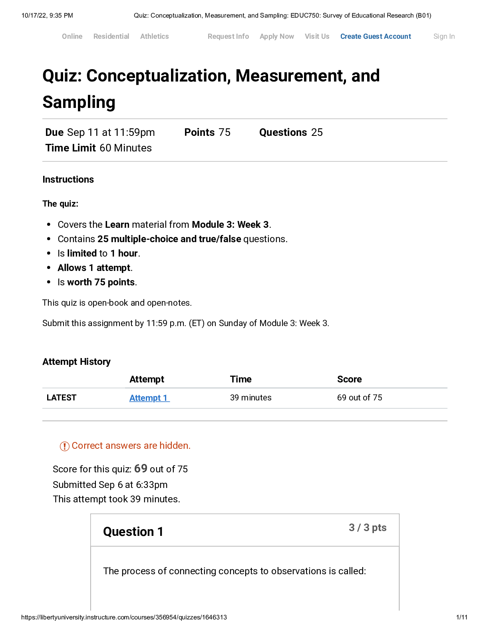Select the quiz title heading
The height and width of the screenshot is (633, 489).
(211, 88)
